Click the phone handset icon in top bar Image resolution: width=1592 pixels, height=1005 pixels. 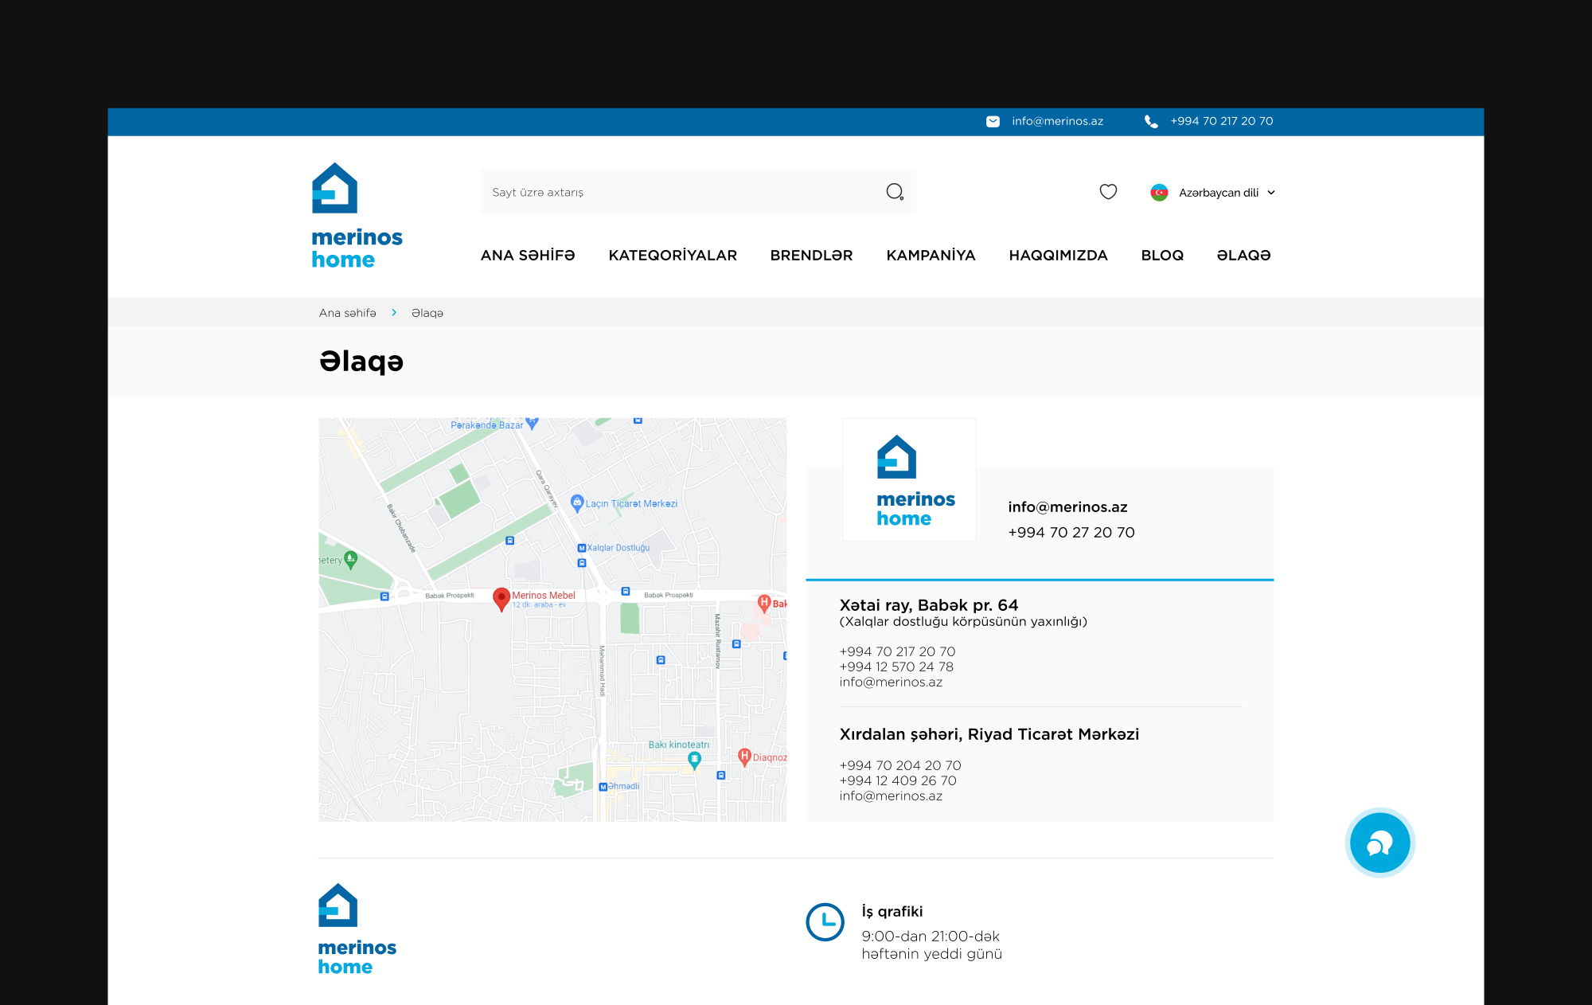coord(1151,121)
